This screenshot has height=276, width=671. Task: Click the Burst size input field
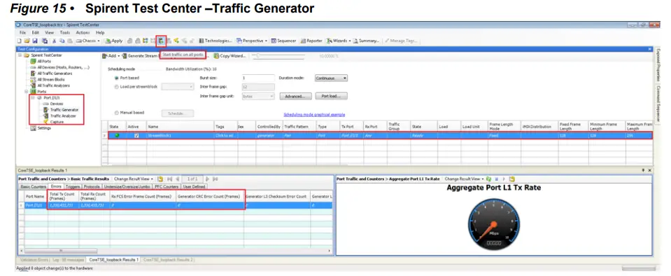[x=257, y=78]
